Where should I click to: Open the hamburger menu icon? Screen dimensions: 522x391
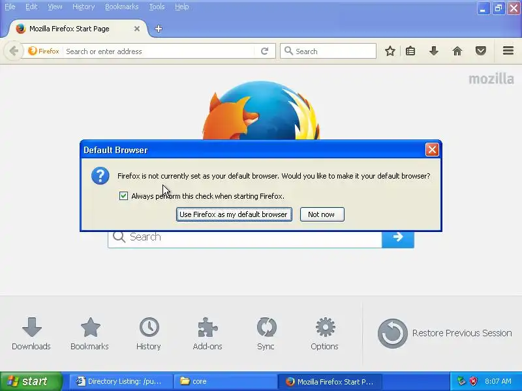508,51
